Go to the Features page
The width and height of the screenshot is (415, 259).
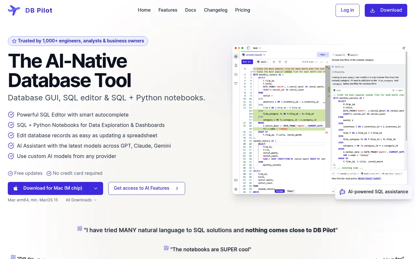tap(168, 10)
